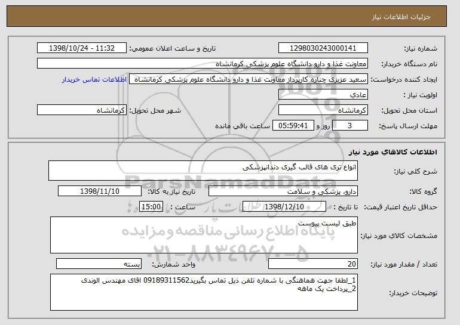Select the announcement date field 1398/10/24 - 11:32

[x=82, y=48]
